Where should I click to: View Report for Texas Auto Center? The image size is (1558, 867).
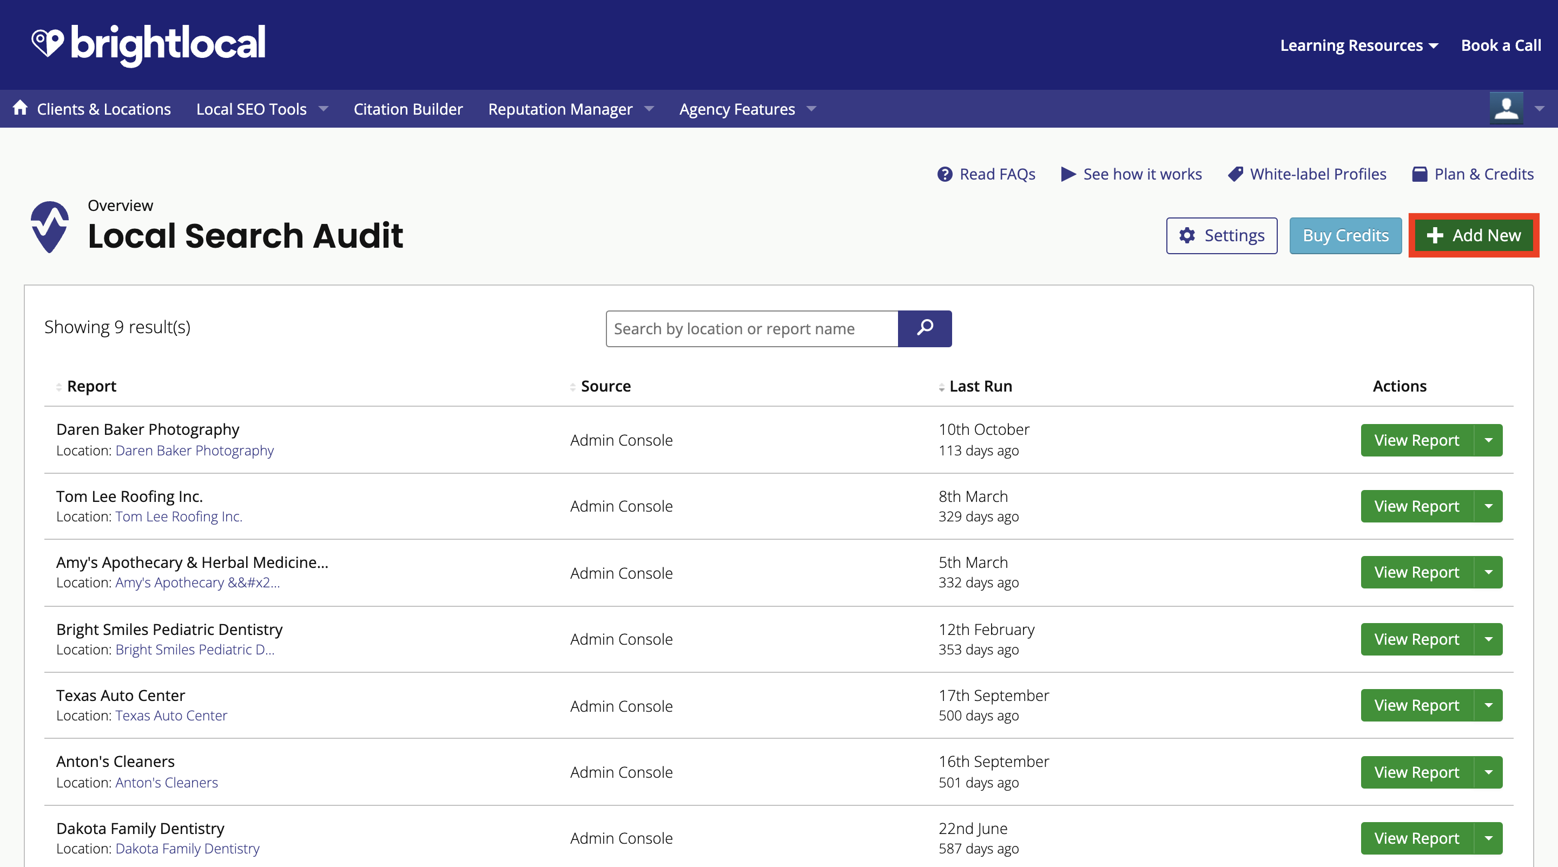[1416, 705]
